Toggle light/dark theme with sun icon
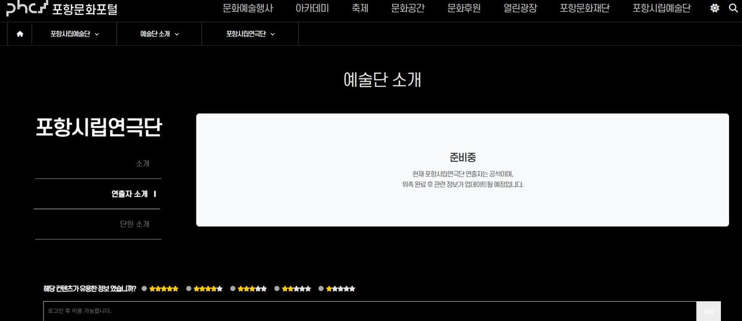 [x=715, y=9]
